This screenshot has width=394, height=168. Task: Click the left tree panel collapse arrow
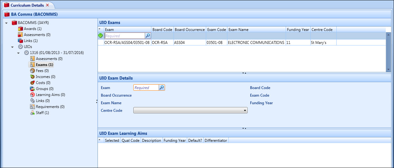pyautogui.click(x=96, y=101)
